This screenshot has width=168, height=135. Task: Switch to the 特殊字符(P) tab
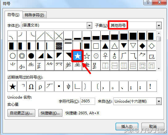(x=34, y=15)
